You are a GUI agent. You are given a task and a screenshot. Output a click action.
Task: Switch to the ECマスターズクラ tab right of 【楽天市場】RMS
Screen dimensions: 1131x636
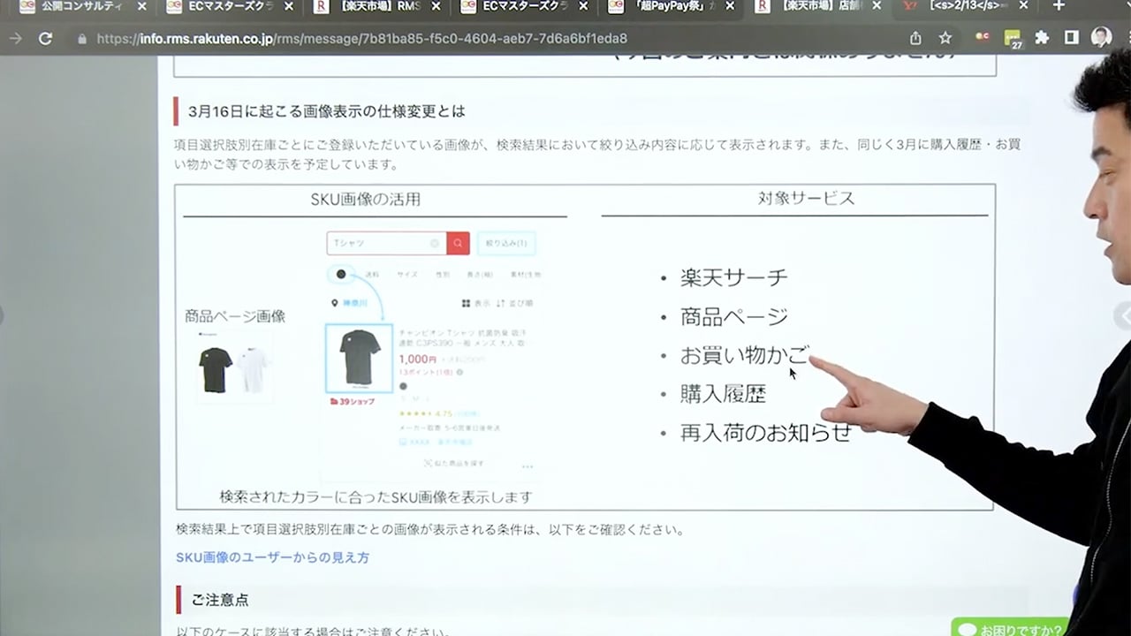pos(523,6)
